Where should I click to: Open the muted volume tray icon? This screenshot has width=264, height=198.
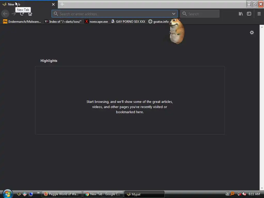click(244, 194)
